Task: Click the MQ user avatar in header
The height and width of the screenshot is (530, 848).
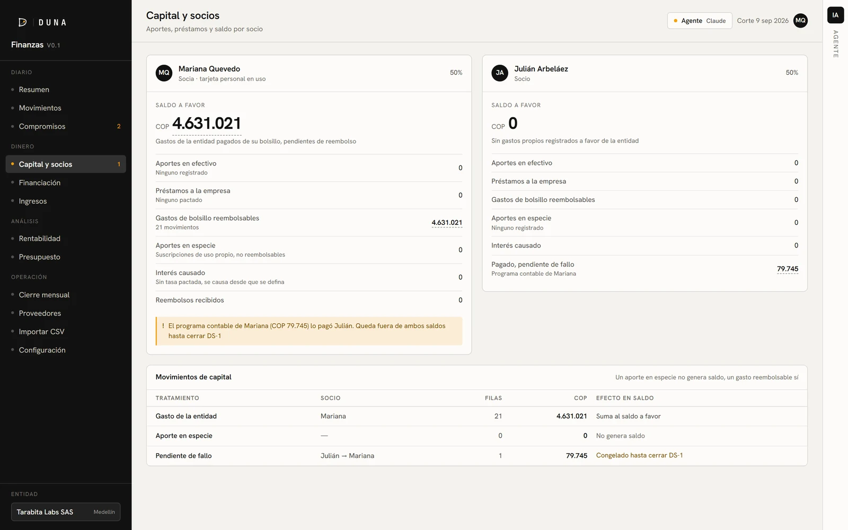Action: [800, 21]
